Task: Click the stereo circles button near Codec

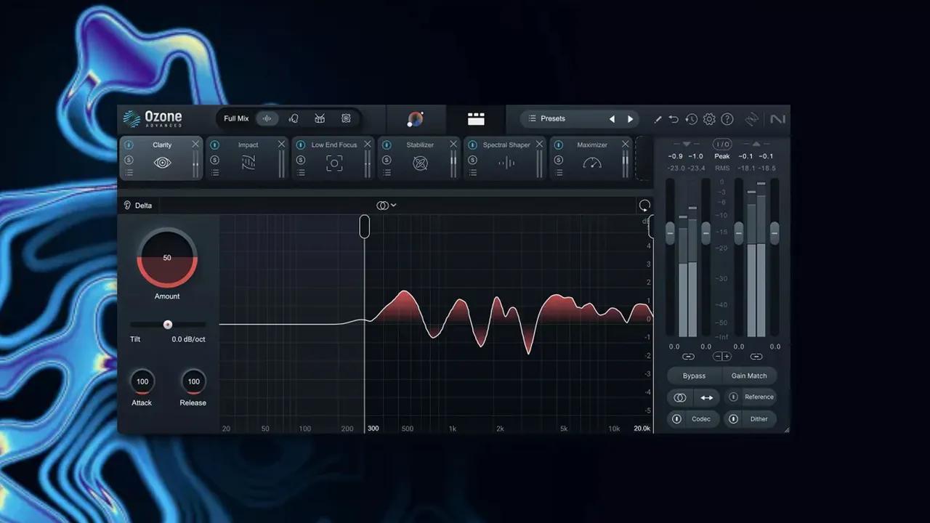Action: (x=680, y=397)
